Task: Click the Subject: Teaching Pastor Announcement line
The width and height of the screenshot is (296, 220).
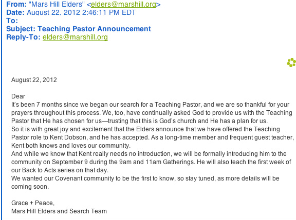Action: (79, 29)
